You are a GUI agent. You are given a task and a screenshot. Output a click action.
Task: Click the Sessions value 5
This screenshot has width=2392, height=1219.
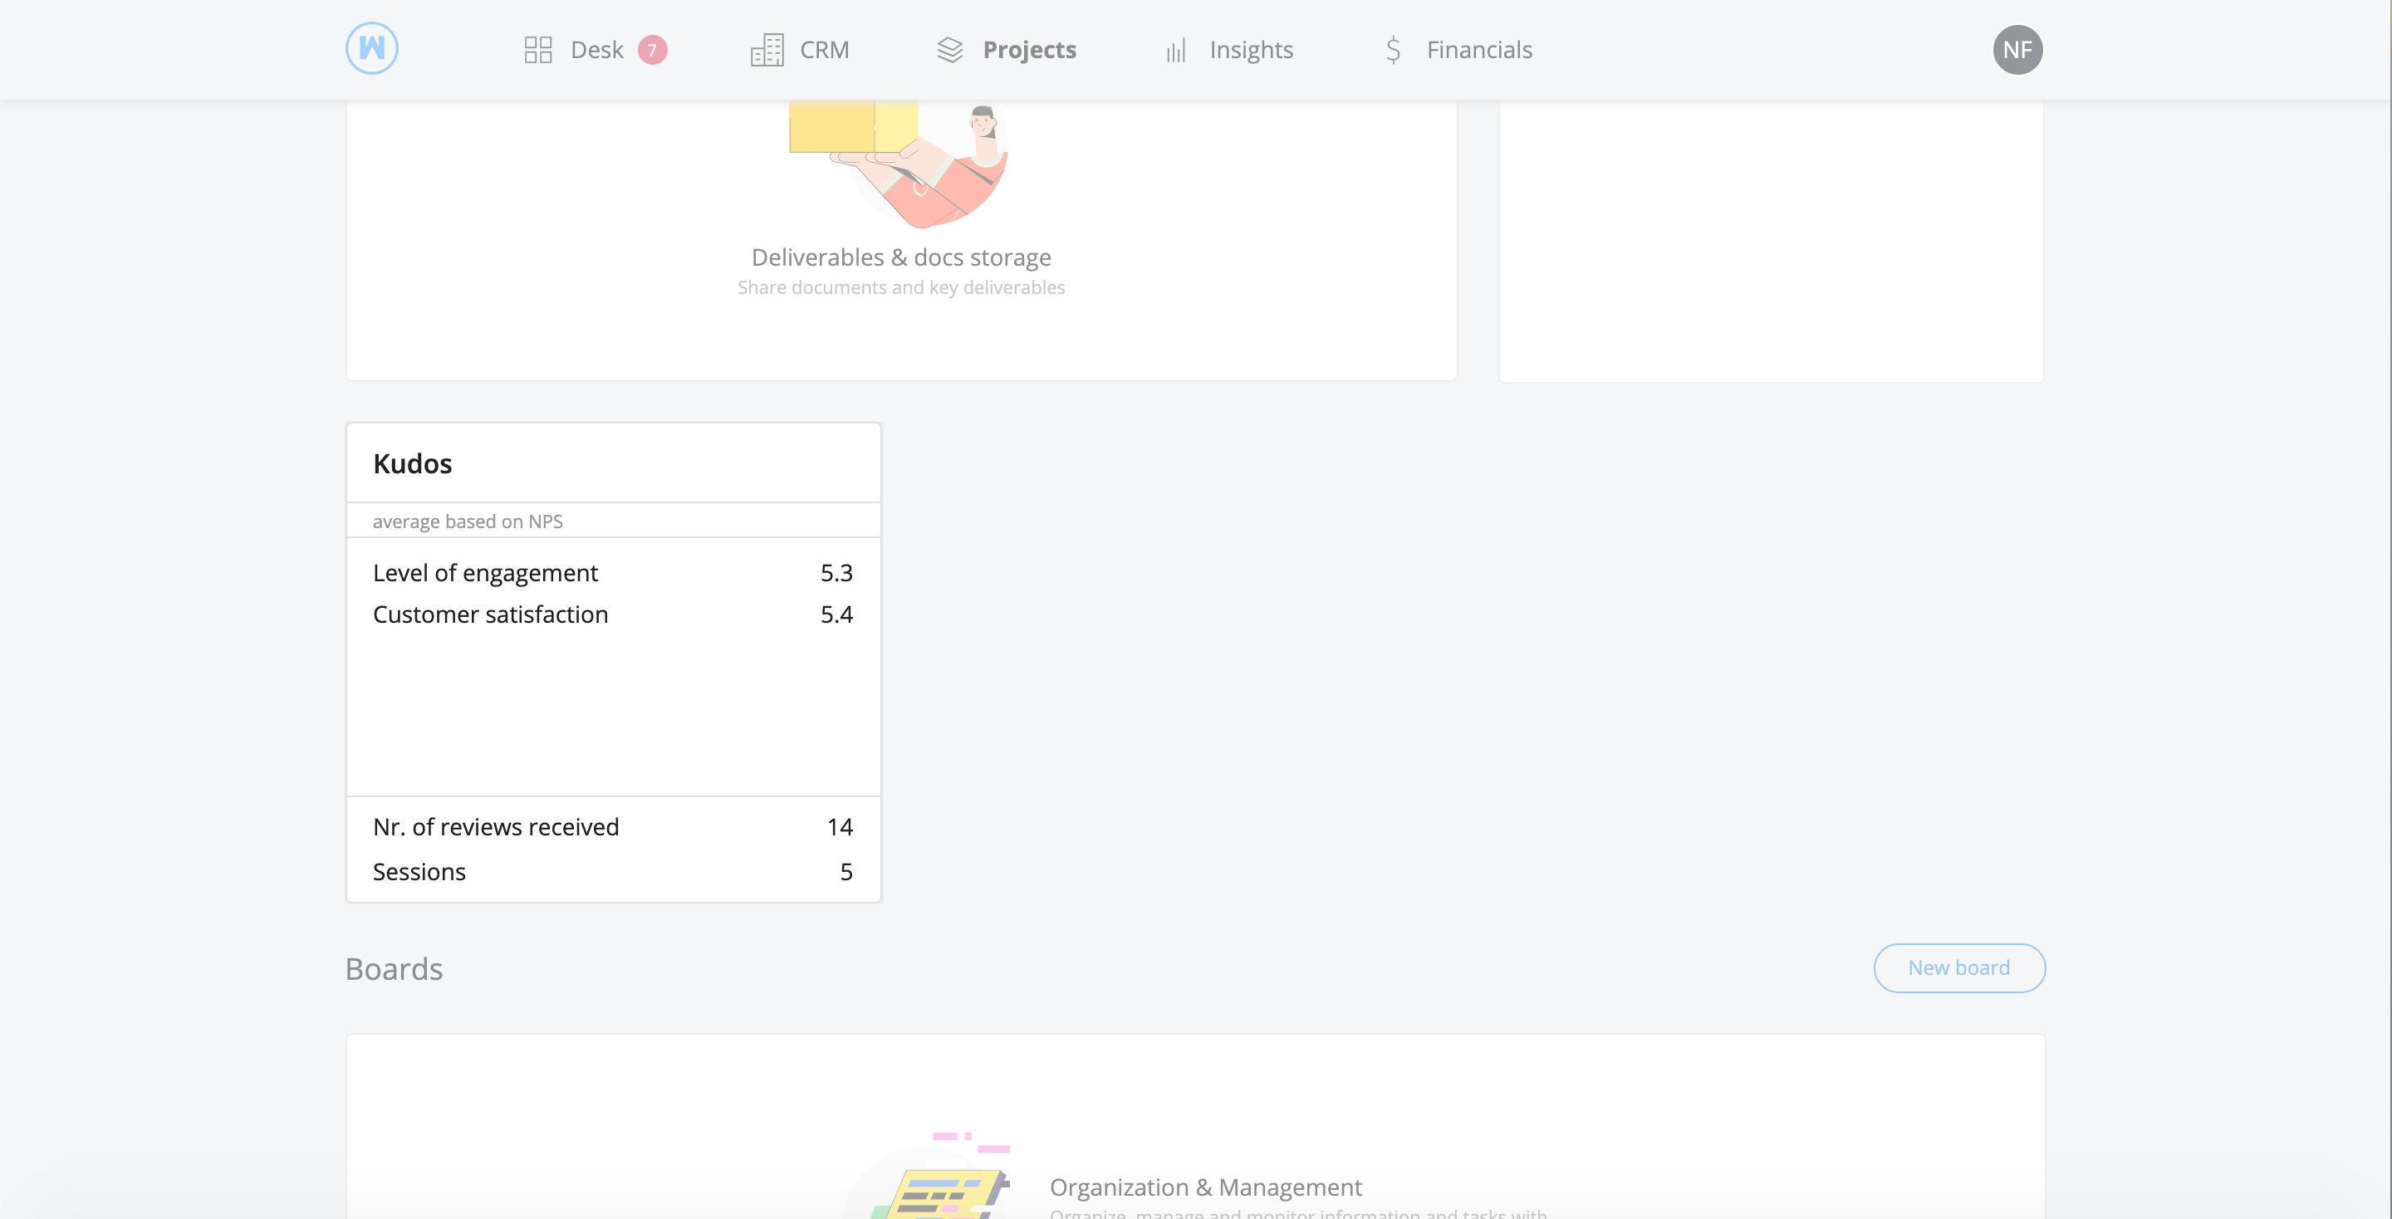pos(846,872)
